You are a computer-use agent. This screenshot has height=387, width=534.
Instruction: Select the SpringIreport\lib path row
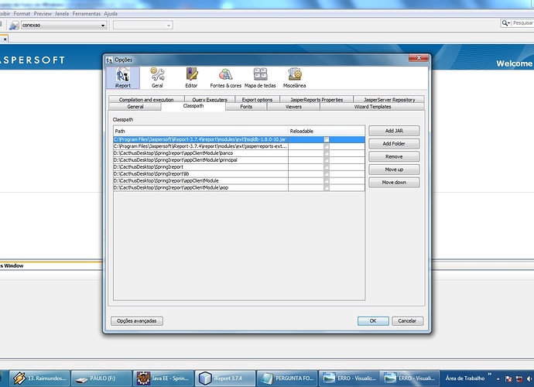coord(238,173)
